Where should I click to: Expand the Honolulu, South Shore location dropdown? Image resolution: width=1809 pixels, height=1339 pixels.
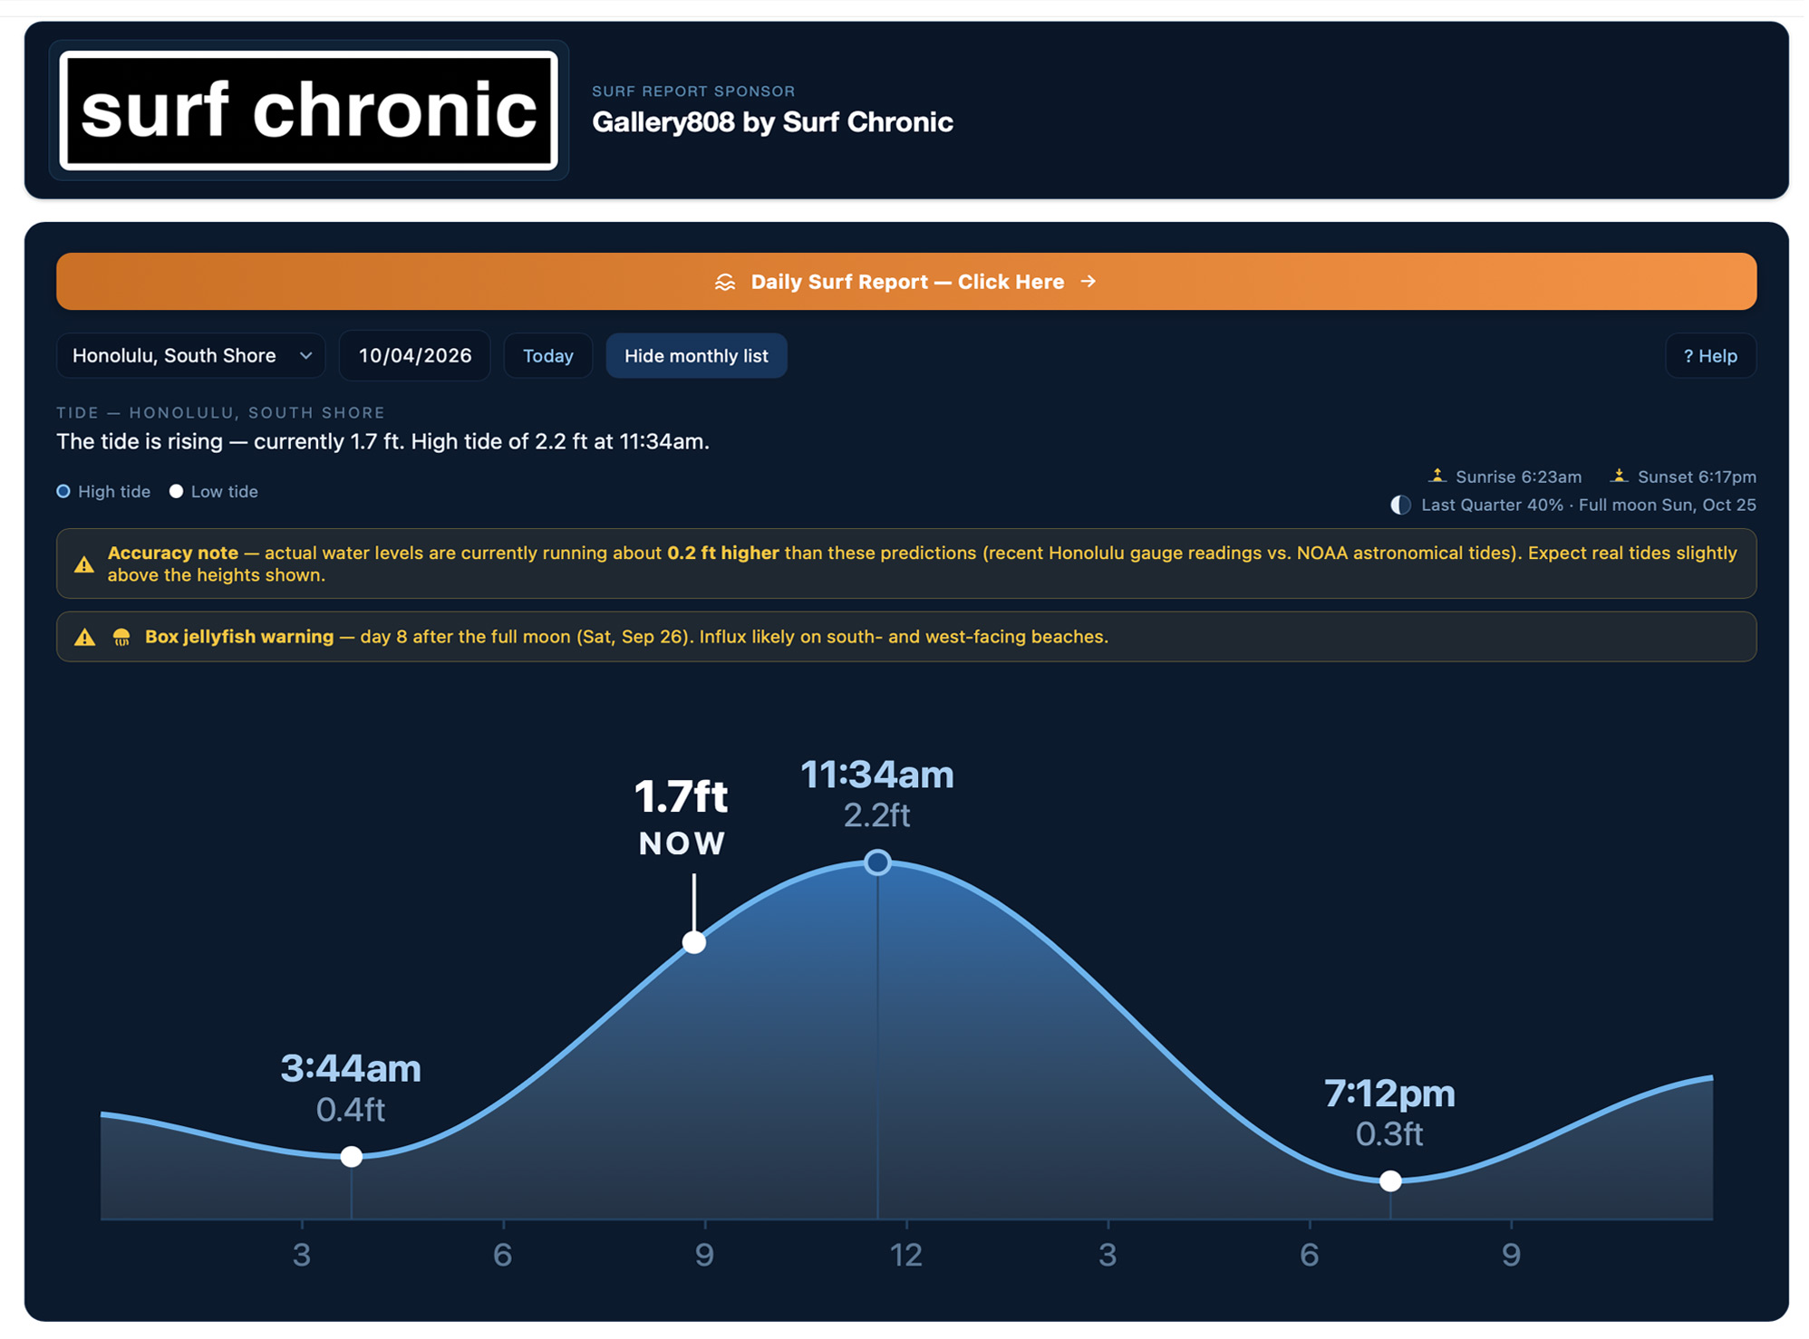click(x=190, y=356)
